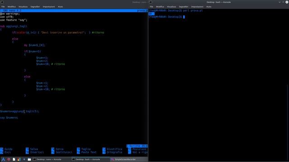Click nano Giustifica shortcut label
The width and height of the screenshot is (289, 162).
[x=114, y=149]
